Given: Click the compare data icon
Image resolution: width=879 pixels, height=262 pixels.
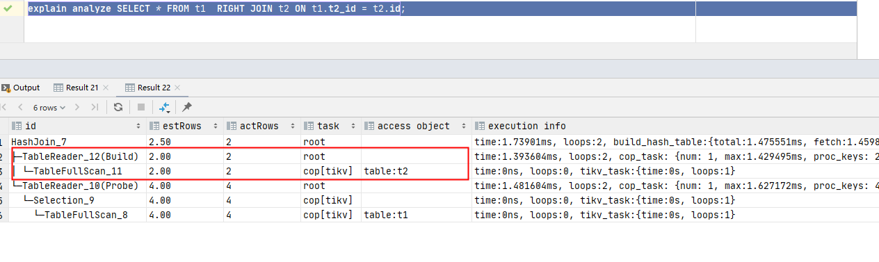Looking at the screenshot, I should coord(165,107).
